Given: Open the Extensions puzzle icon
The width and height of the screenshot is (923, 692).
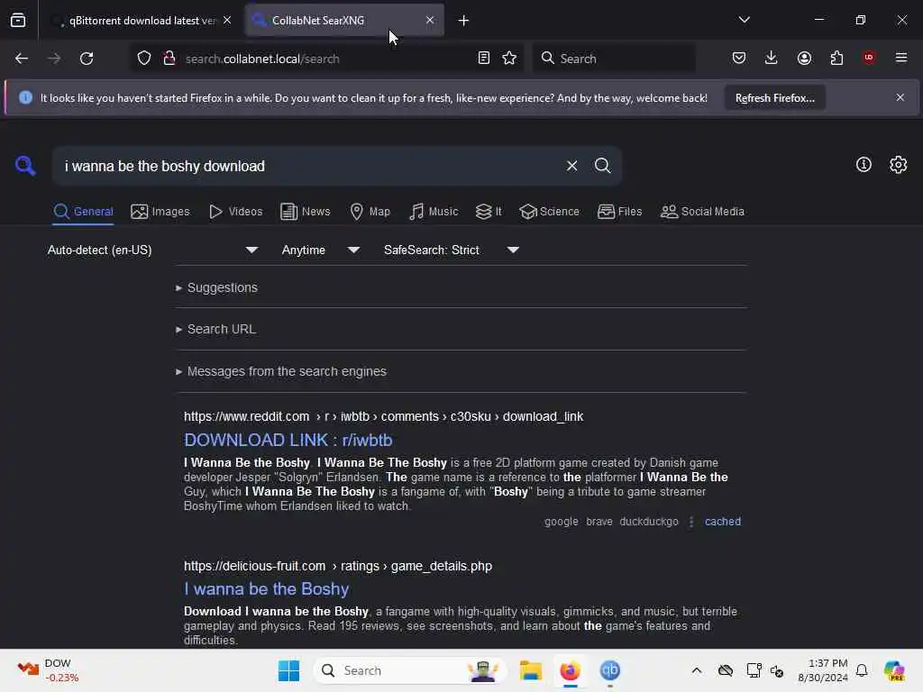Looking at the screenshot, I should point(836,58).
